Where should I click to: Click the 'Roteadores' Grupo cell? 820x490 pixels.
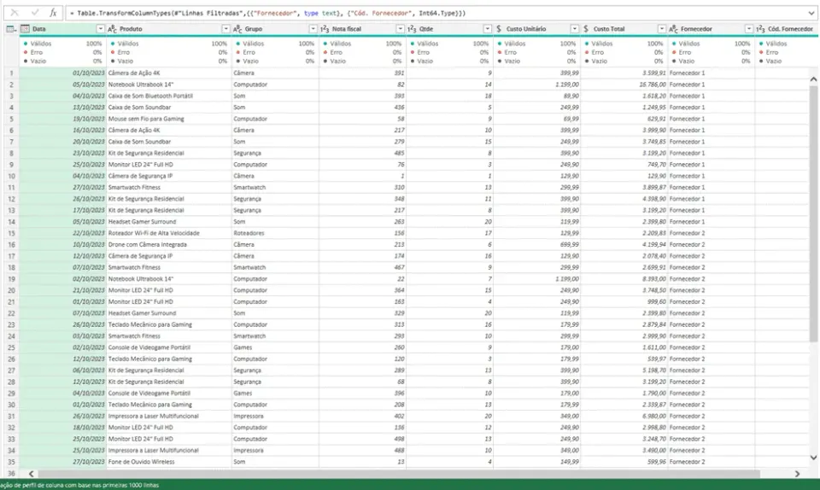pyautogui.click(x=276, y=233)
